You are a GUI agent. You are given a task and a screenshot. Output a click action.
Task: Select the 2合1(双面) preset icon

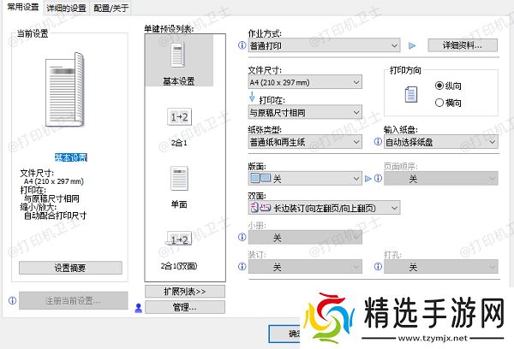(179, 240)
